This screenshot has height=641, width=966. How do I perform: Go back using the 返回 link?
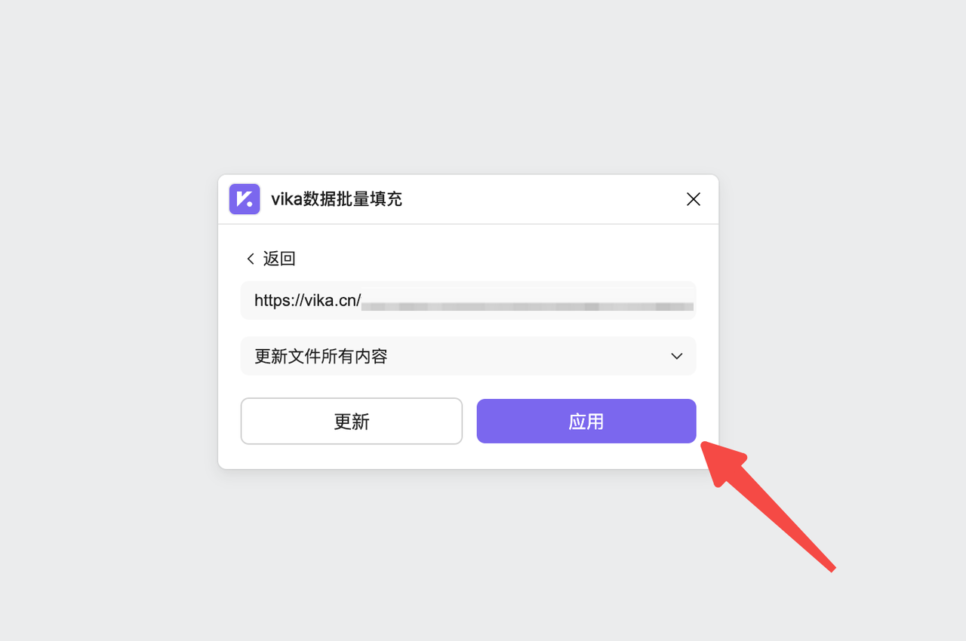(271, 259)
